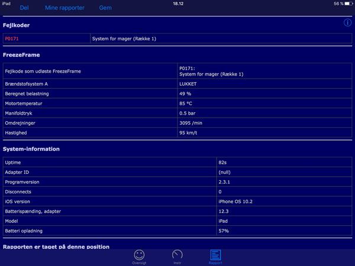The image size is (355, 266).
Task: Click the Beregnet belastning label
Action: (x=27, y=93)
